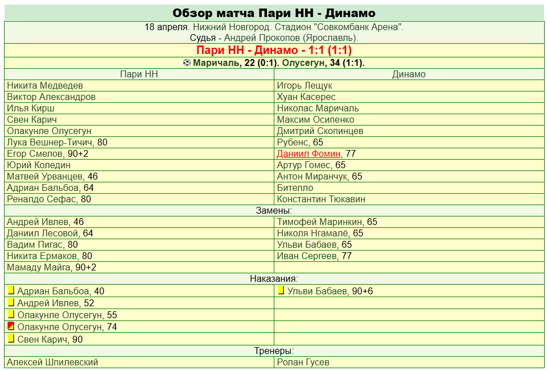
Task: Select the red score line 1:1 (1:1)
Action: [x=274, y=50]
